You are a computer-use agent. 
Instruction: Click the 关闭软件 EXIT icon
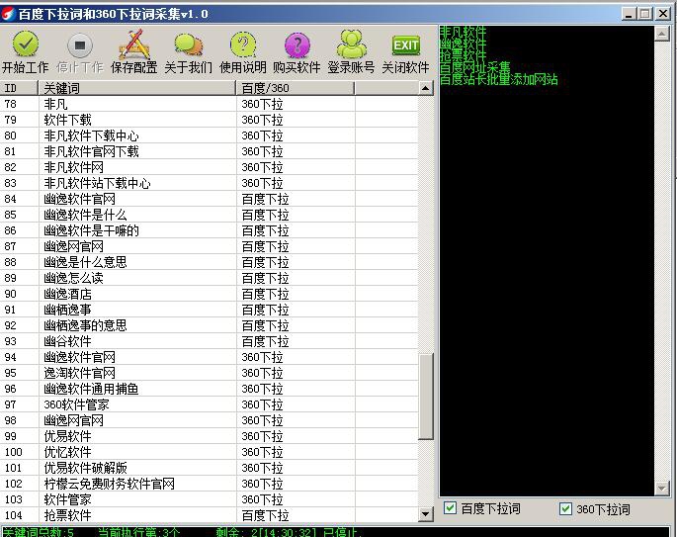coord(406,45)
